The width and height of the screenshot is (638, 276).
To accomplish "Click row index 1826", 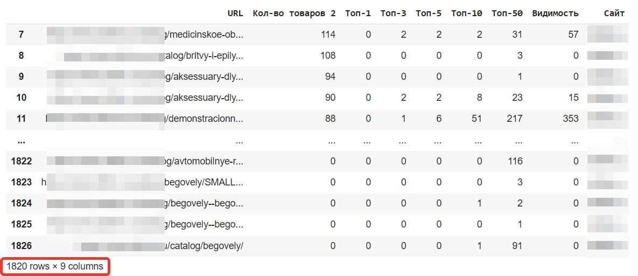I will (21, 246).
